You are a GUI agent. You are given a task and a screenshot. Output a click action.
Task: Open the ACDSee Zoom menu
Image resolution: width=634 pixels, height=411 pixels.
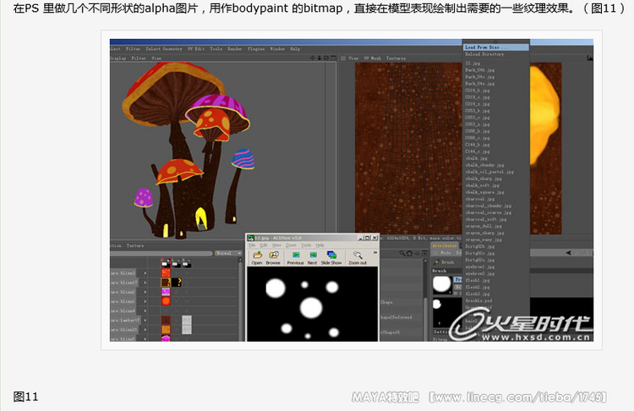point(291,245)
